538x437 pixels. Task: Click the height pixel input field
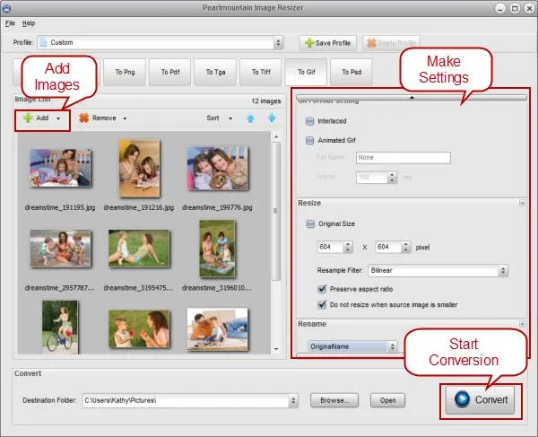389,247
